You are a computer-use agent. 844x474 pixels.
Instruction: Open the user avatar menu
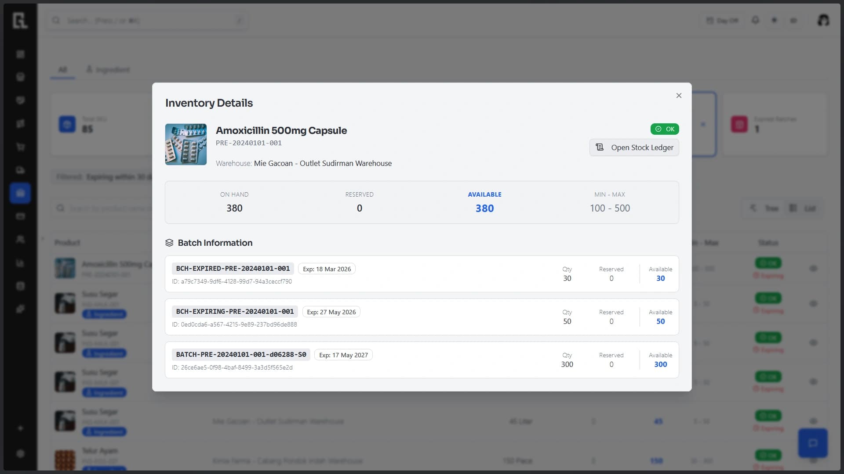pyautogui.click(x=823, y=20)
